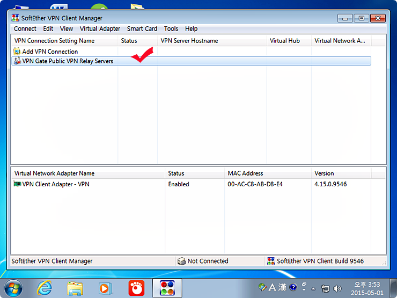Minimize the SoftEther VPN Client Manager window

click(x=345, y=18)
